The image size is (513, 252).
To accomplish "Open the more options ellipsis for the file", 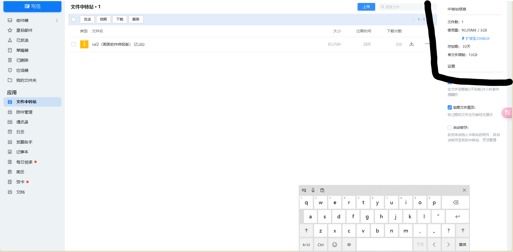I will pos(427,44).
